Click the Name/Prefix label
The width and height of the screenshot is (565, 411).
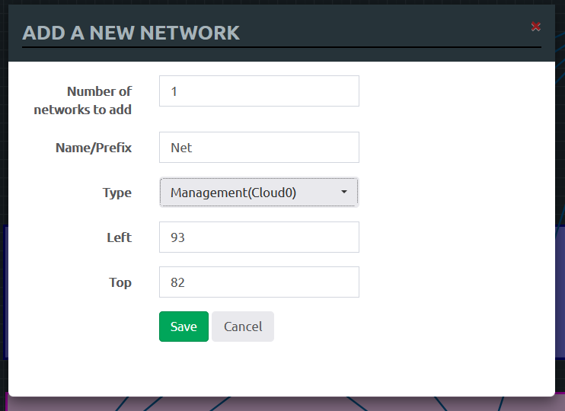point(94,148)
